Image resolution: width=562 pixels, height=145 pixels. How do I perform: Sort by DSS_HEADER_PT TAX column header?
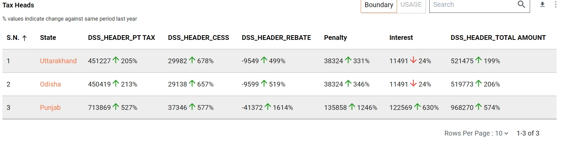pyautogui.click(x=121, y=38)
